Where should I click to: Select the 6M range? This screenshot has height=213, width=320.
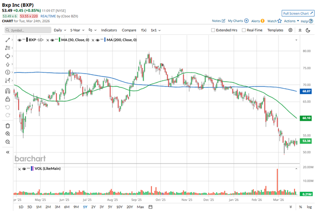click(x=67, y=207)
